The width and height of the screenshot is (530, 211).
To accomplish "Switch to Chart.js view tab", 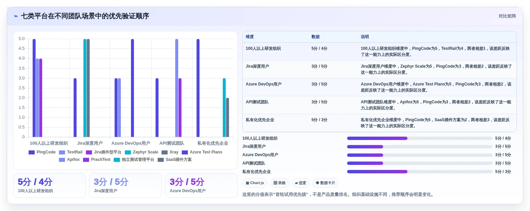I will pos(255,183).
